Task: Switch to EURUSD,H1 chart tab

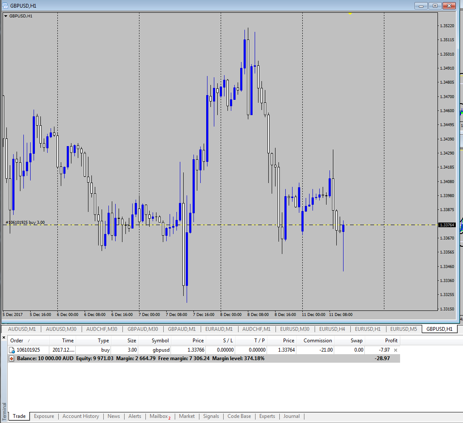Action: (368, 329)
